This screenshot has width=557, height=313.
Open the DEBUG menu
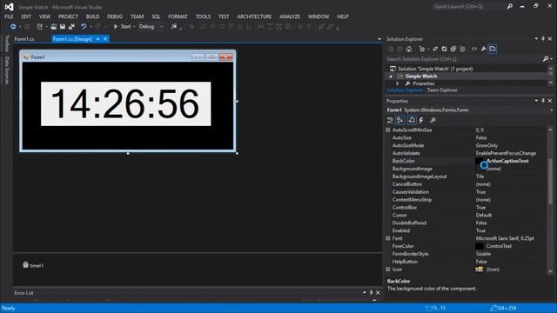point(115,17)
